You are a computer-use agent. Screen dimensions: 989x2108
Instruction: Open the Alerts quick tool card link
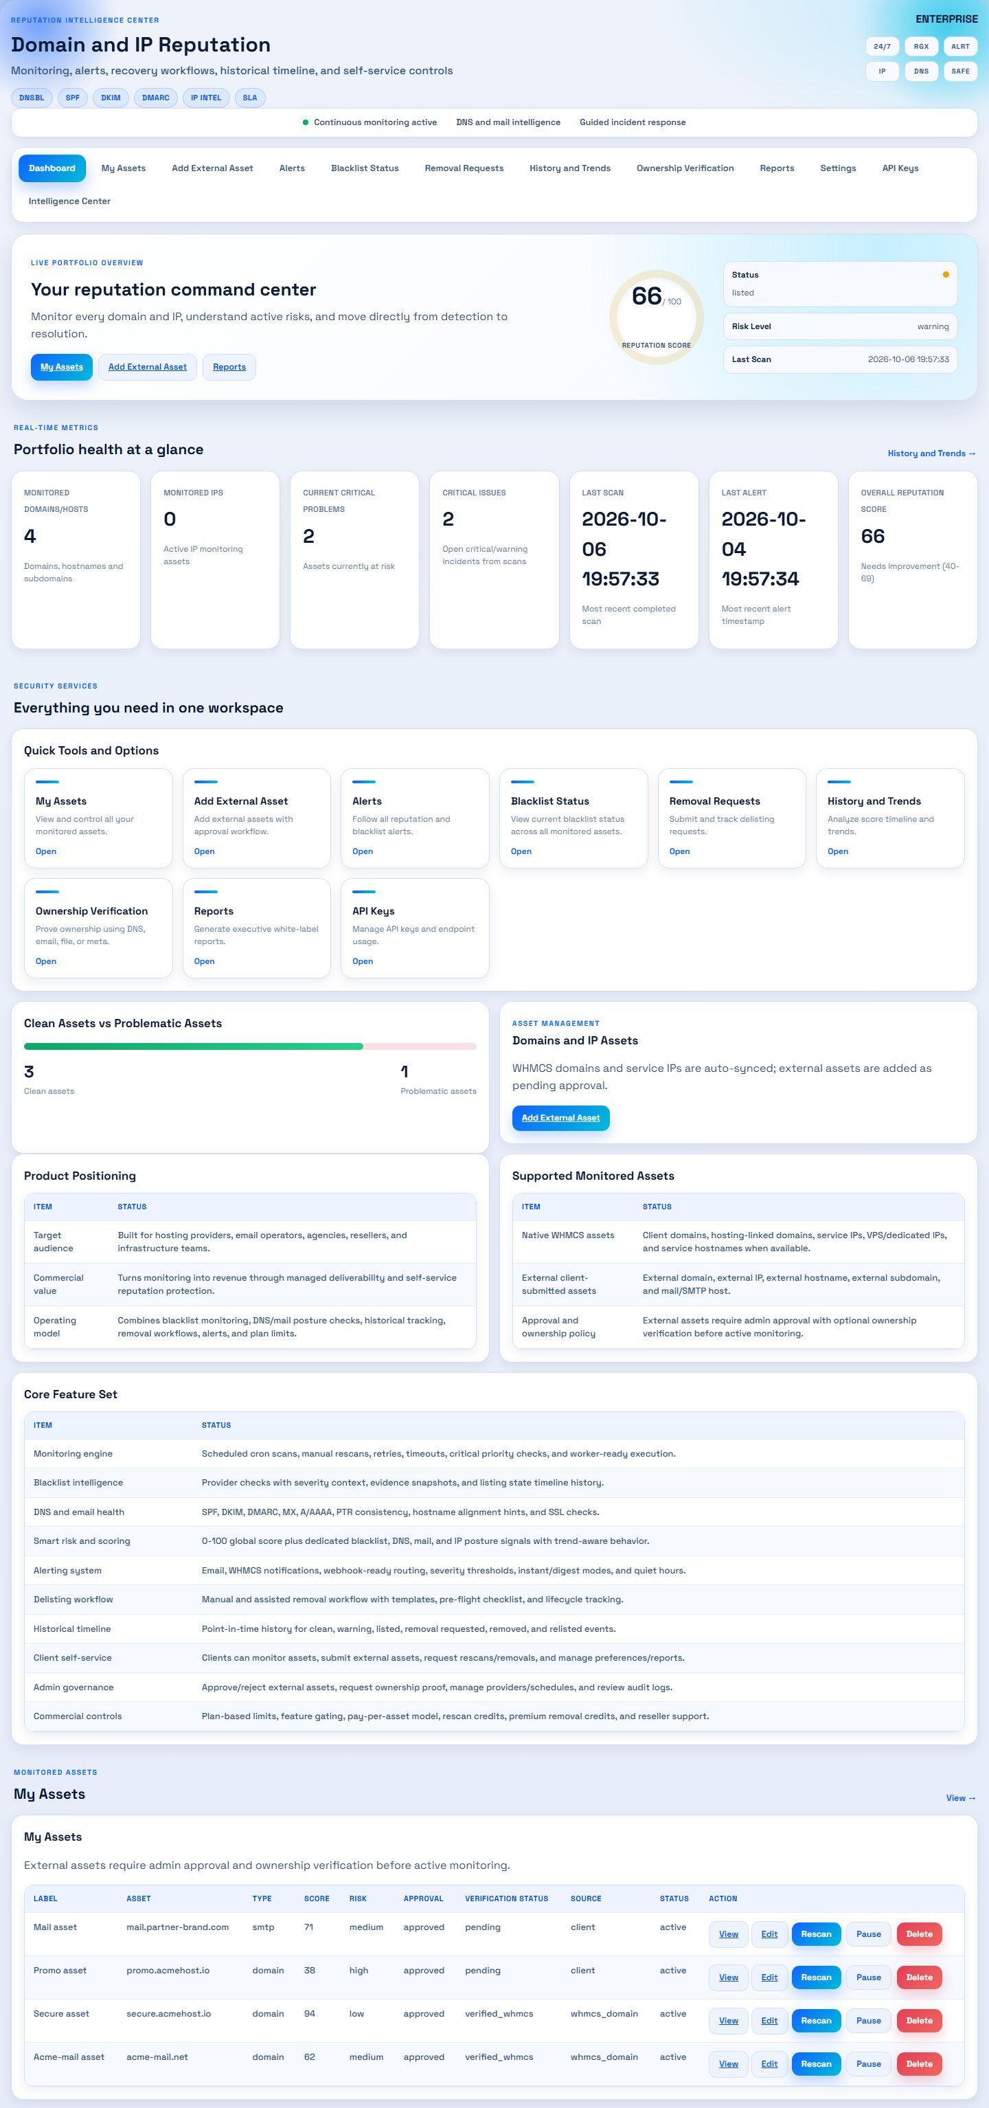coord(363,852)
